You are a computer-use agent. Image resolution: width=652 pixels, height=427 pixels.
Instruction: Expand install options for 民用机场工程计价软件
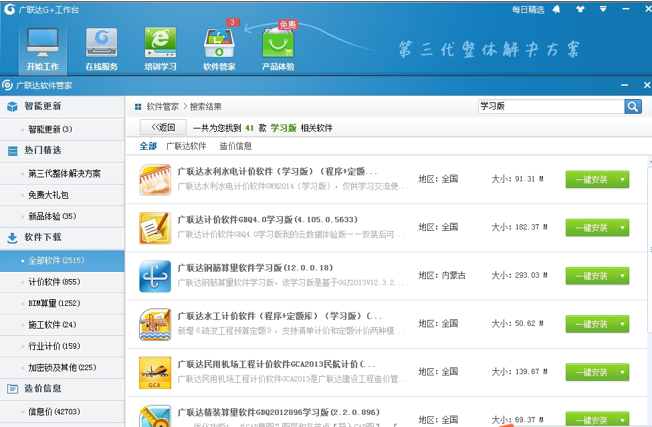point(623,373)
